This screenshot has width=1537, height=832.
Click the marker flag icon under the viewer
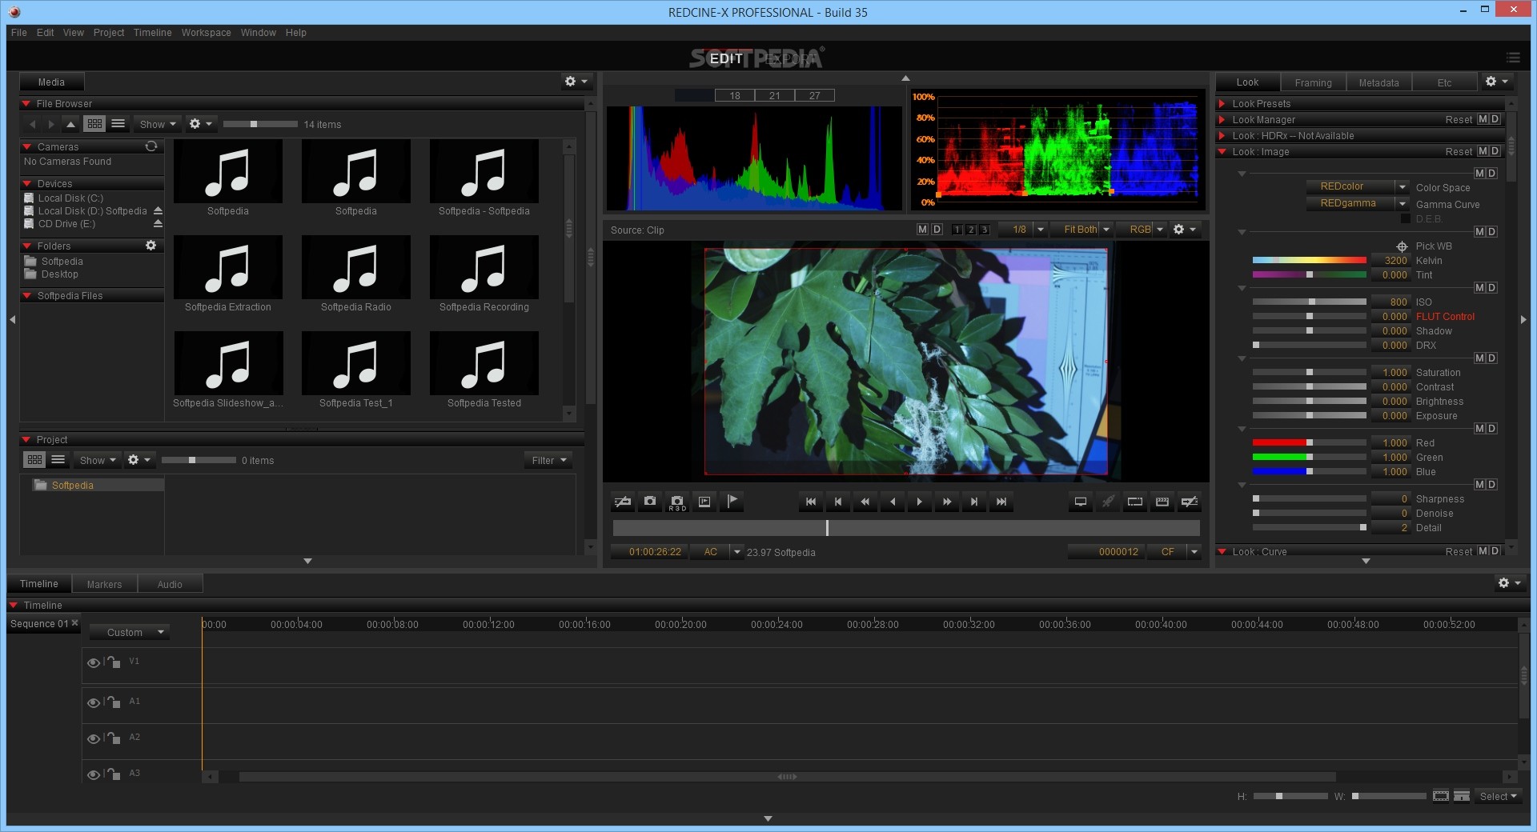[732, 502]
